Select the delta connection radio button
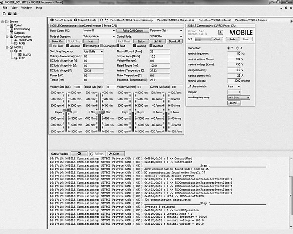293x234 pixels. click(238, 48)
